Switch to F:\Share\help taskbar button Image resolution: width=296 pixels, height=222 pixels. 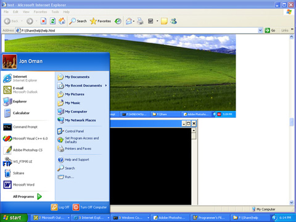(x=250, y=218)
